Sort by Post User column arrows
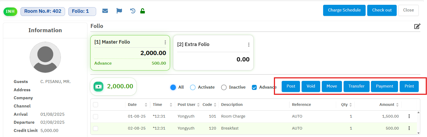The image size is (427, 137). [198, 105]
